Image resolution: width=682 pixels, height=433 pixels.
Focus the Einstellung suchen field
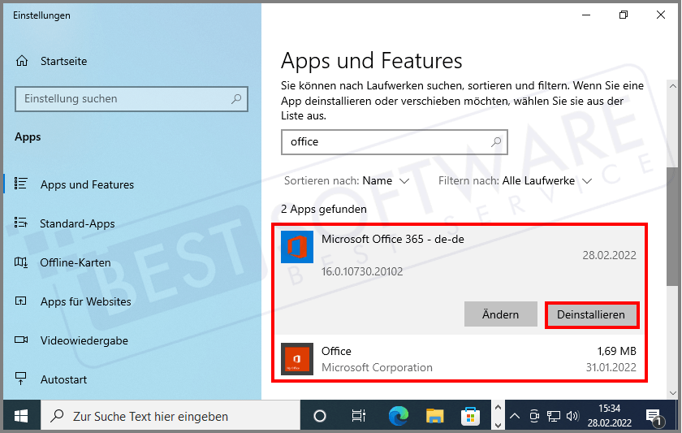(132, 99)
